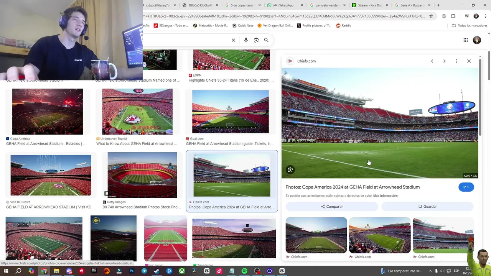Click the Compartir share button

click(332, 206)
